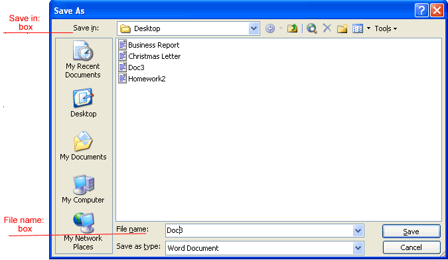The image size is (448, 260).
Task: Open dropdown beside Back arrow
Action: pyautogui.click(x=281, y=28)
